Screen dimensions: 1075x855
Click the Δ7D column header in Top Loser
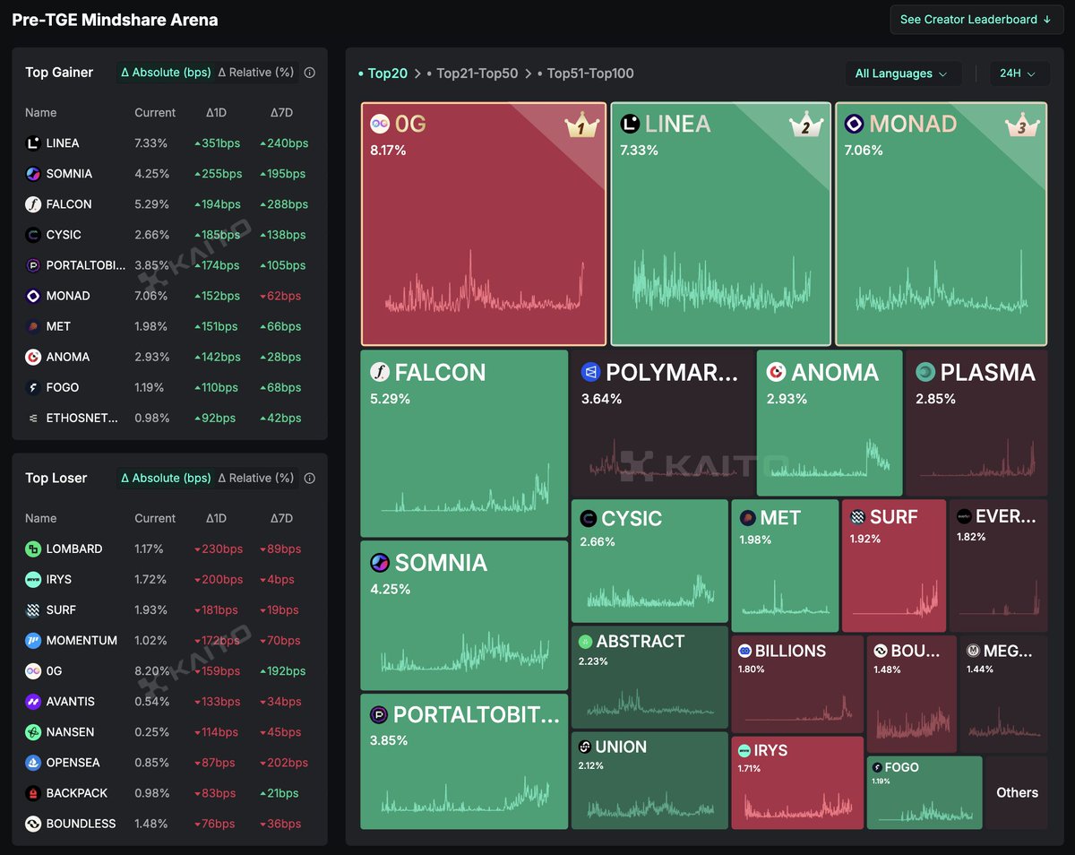click(x=281, y=519)
